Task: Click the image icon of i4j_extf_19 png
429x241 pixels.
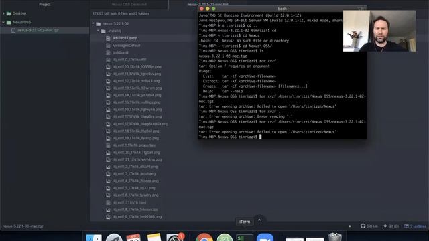Action: [108, 139]
